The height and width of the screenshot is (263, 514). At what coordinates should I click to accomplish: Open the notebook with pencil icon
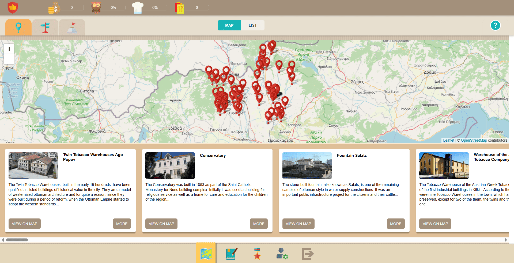click(x=231, y=254)
